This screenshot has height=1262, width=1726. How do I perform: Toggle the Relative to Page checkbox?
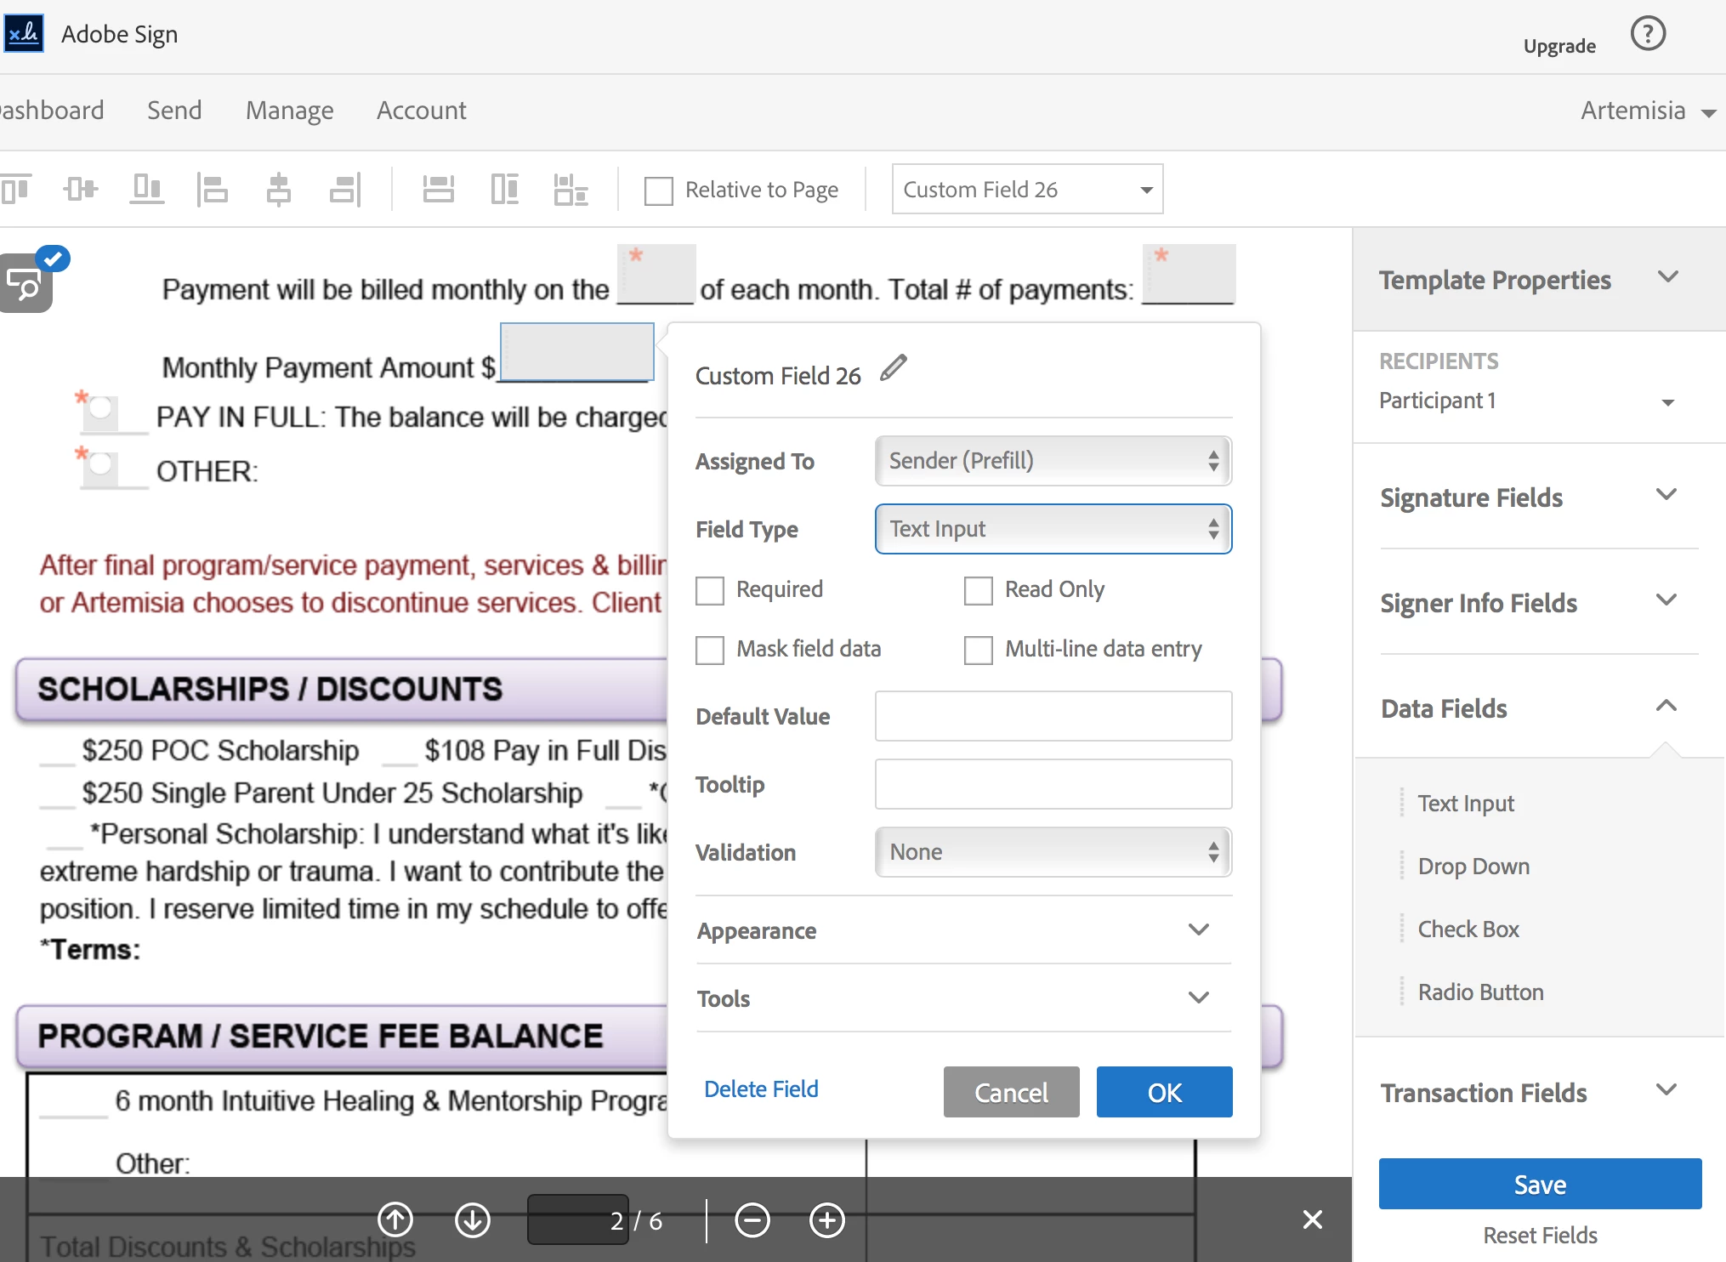(658, 190)
